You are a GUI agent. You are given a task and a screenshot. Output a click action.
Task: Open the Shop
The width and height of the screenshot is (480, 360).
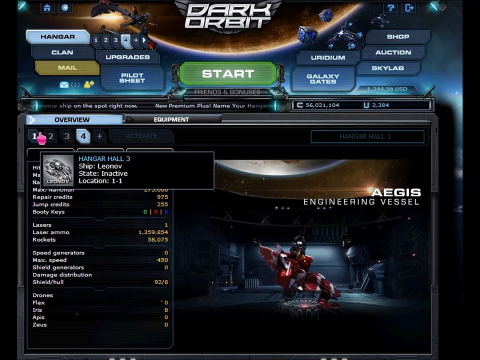coord(398,36)
